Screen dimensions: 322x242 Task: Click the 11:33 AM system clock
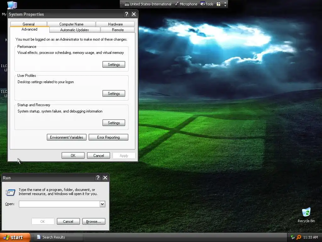pos(310,237)
